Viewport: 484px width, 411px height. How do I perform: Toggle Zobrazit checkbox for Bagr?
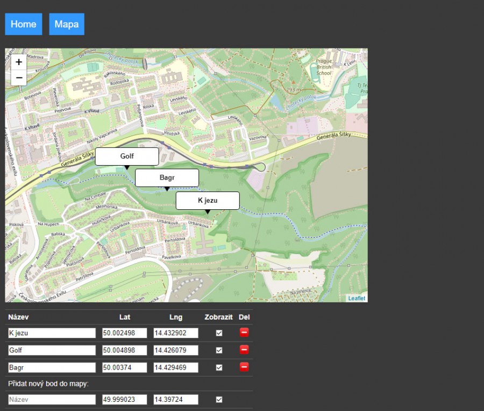click(x=219, y=367)
